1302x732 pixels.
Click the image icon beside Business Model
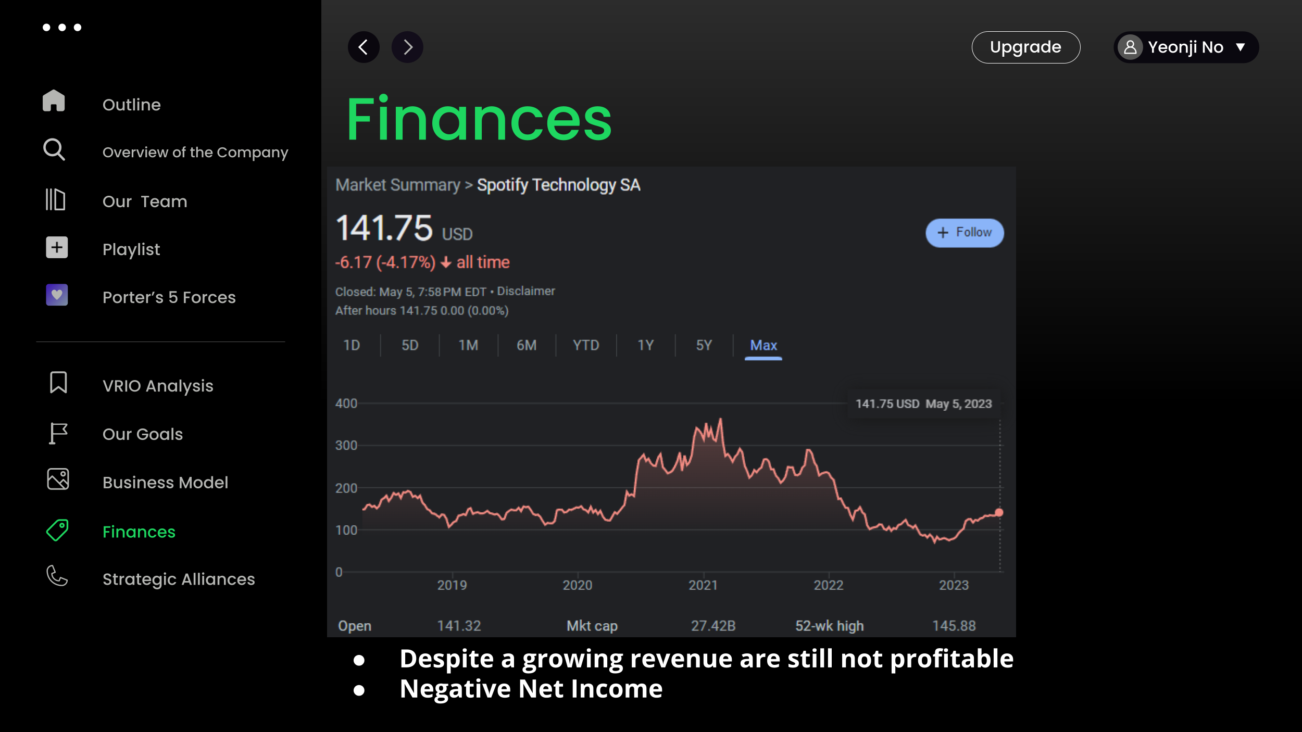pyautogui.click(x=58, y=479)
